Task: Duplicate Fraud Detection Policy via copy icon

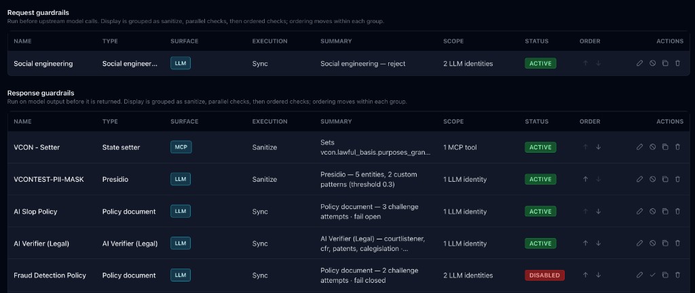Action: point(665,275)
